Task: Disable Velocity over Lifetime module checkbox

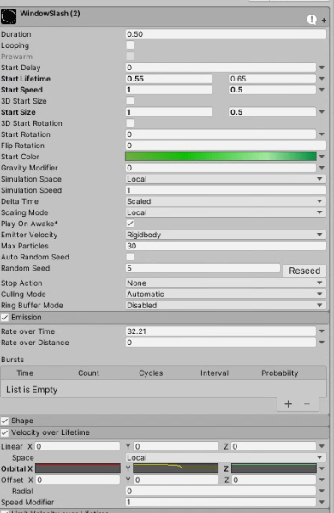Action: click(x=4, y=432)
